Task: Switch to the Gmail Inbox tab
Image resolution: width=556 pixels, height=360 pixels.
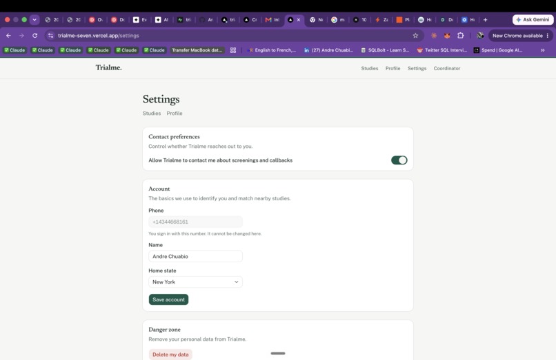Action: click(272, 20)
